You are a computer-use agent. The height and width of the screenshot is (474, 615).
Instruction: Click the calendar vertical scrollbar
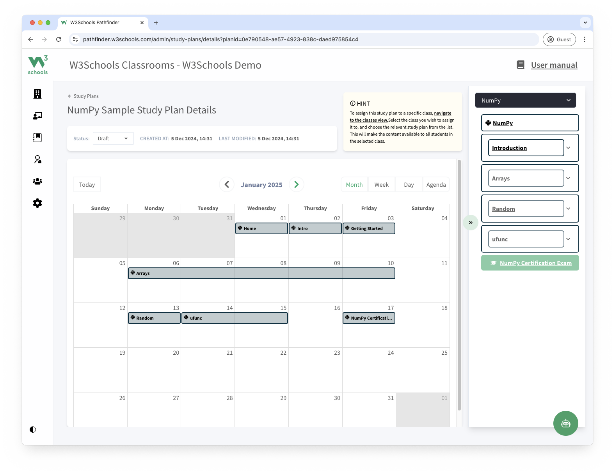[459, 285]
